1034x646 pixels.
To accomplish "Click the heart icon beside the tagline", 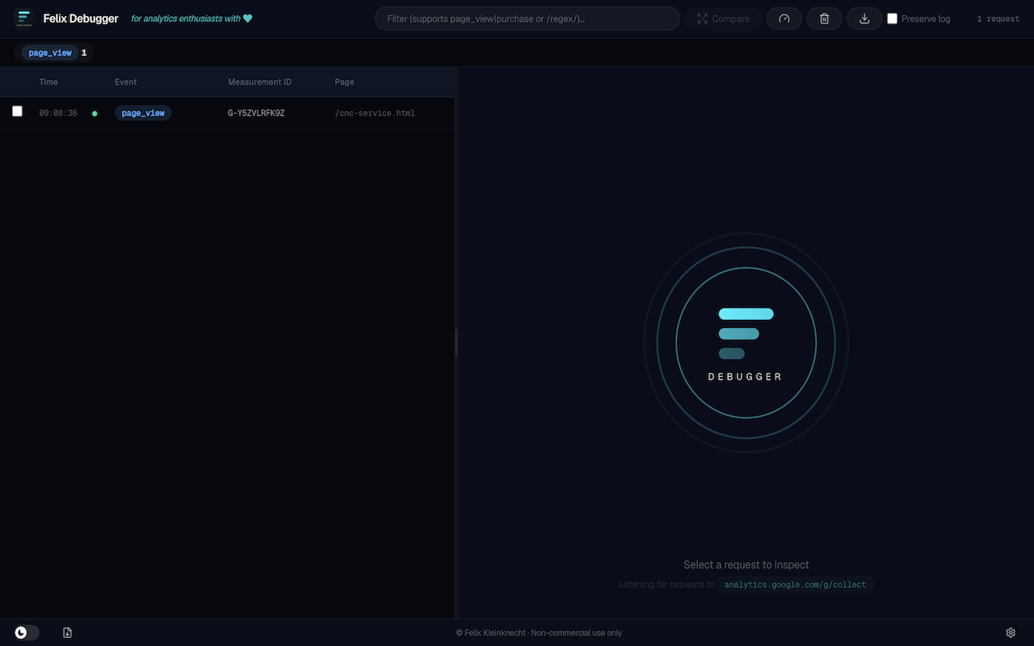I will click(x=247, y=18).
